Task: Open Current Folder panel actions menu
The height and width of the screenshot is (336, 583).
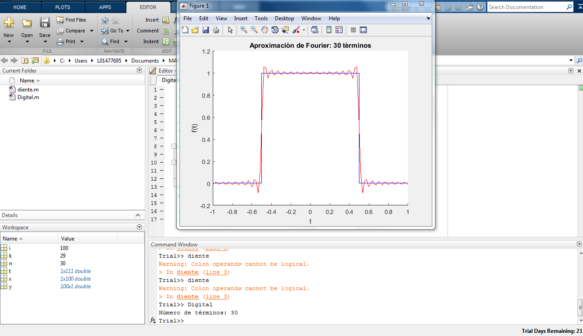Action: 139,71
